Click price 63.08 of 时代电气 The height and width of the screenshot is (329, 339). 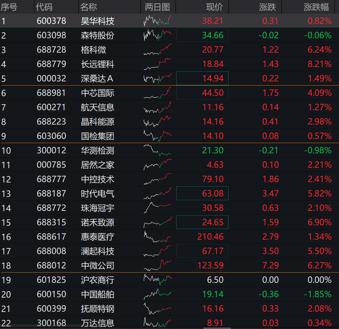tap(213, 193)
